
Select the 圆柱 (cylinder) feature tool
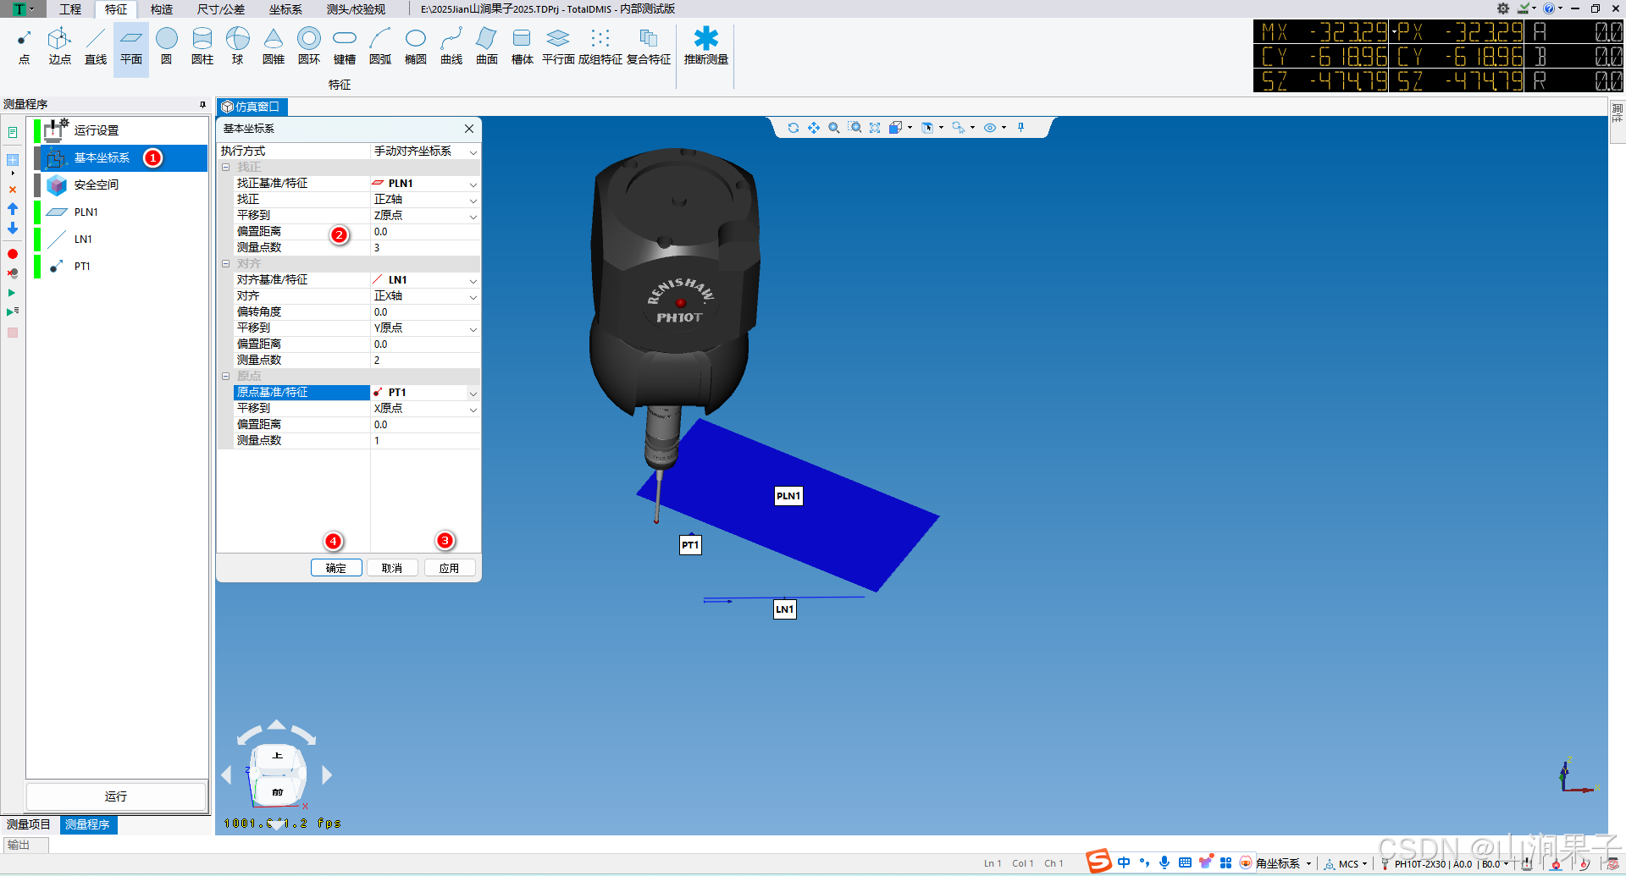click(202, 47)
